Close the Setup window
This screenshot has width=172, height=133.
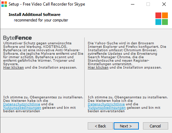click(x=164, y=4)
